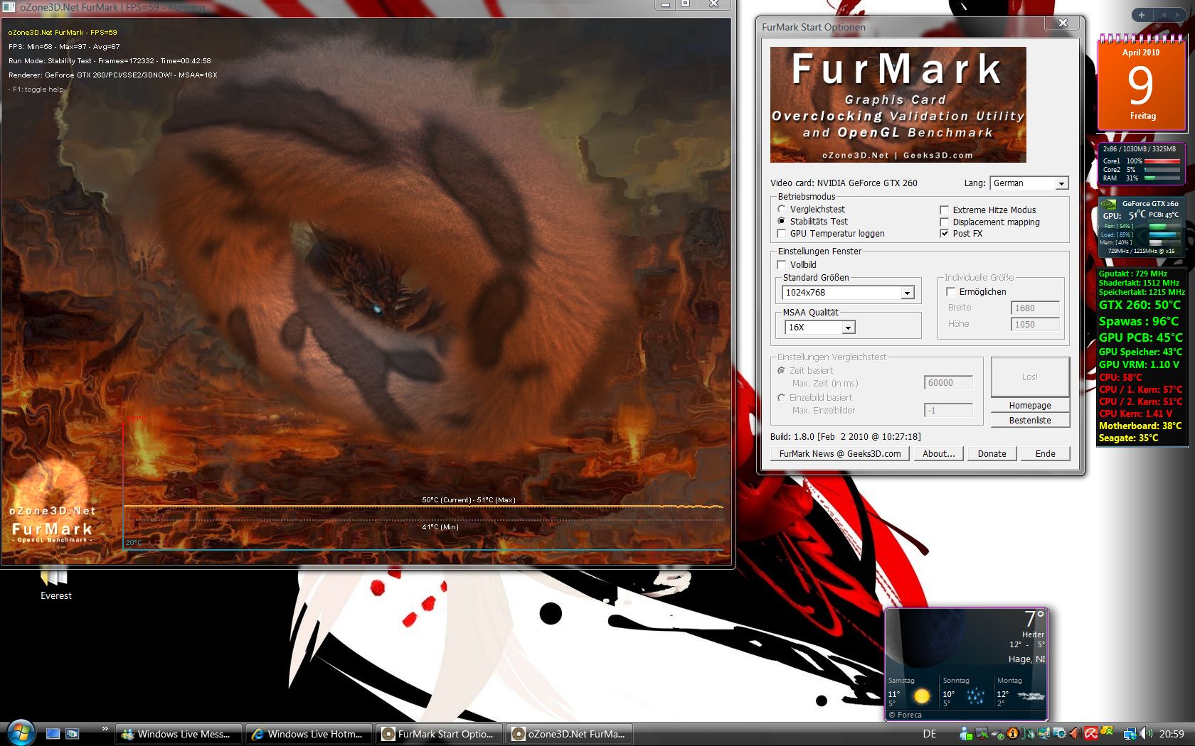
Task: Click the Ende button
Action: [x=1045, y=453]
